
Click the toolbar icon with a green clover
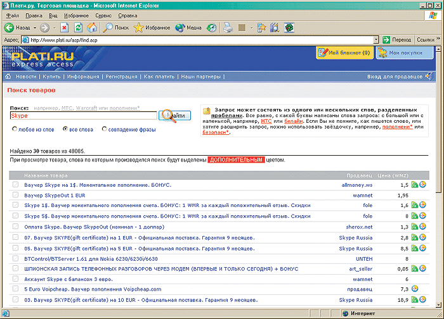[x=289, y=28]
